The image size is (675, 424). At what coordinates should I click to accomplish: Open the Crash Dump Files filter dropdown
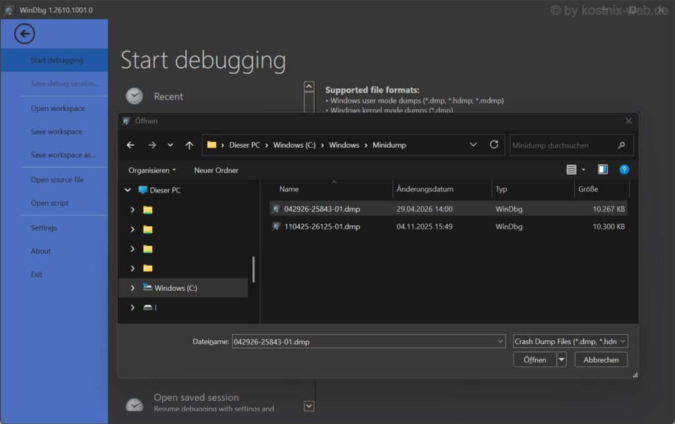click(x=570, y=342)
